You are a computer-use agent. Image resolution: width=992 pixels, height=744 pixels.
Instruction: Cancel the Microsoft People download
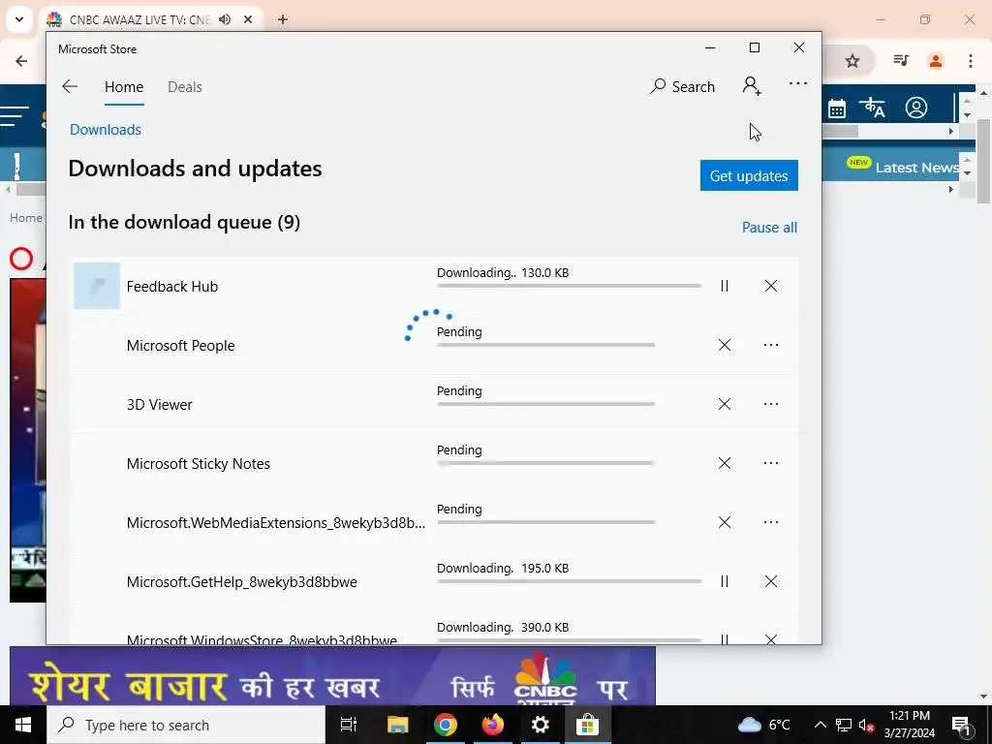coord(725,345)
